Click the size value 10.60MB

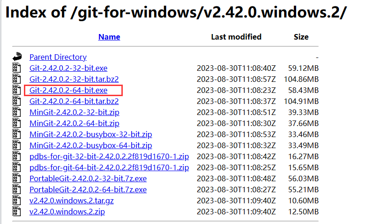303,201
